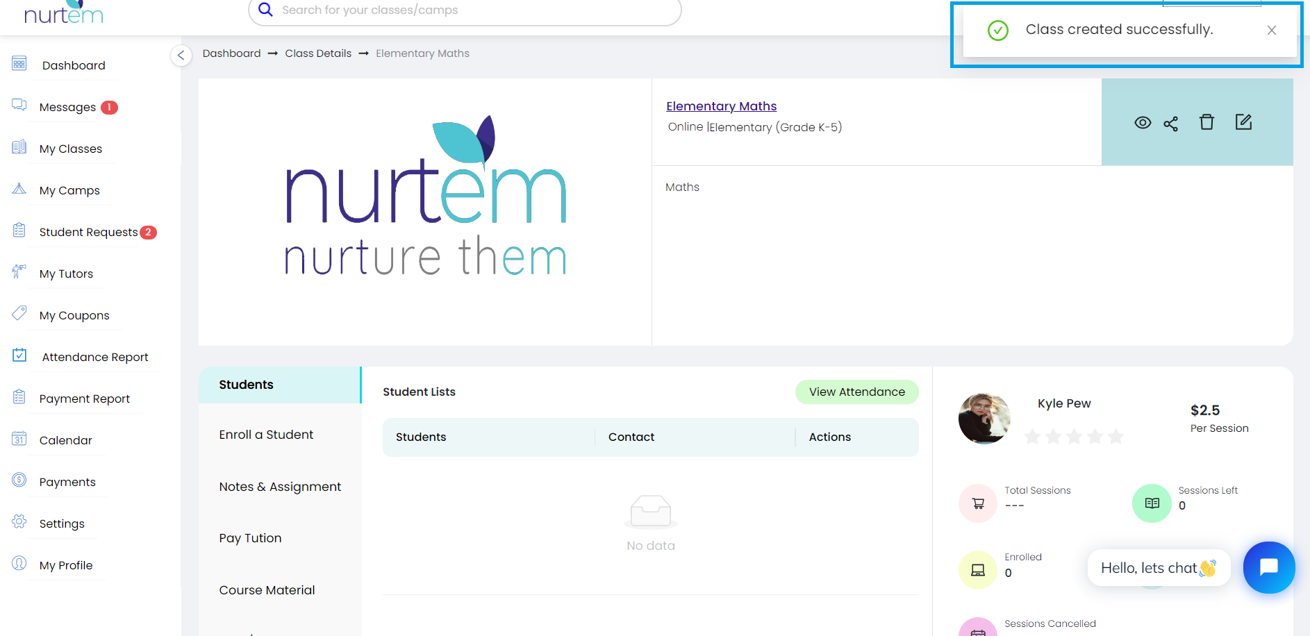Switch to Enroll a Student tab
The height and width of the screenshot is (636, 1310).
[x=266, y=435]
